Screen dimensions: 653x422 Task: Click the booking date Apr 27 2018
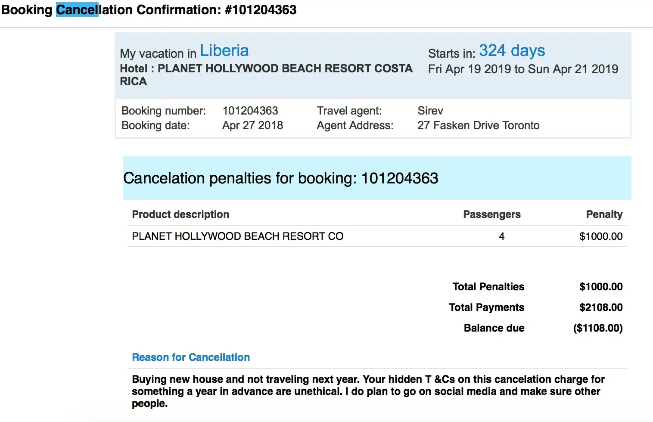coord(252,125)
